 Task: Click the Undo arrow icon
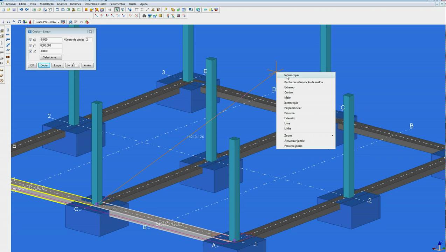(21, 9)
